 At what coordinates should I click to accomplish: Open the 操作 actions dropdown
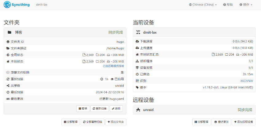pyautogui.click(x=246, y=5)
